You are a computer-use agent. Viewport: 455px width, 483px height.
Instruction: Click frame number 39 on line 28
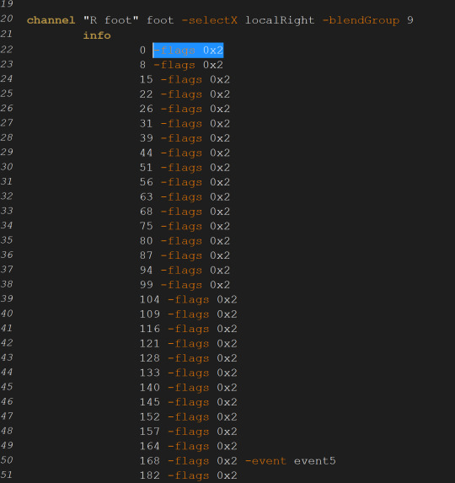[147, 138]
